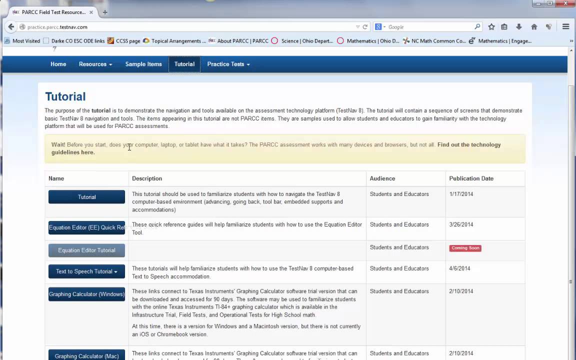Open Graphing Calculator (Mac) button
The width and height of the screenshot is (576, 360).
(86, 355)
